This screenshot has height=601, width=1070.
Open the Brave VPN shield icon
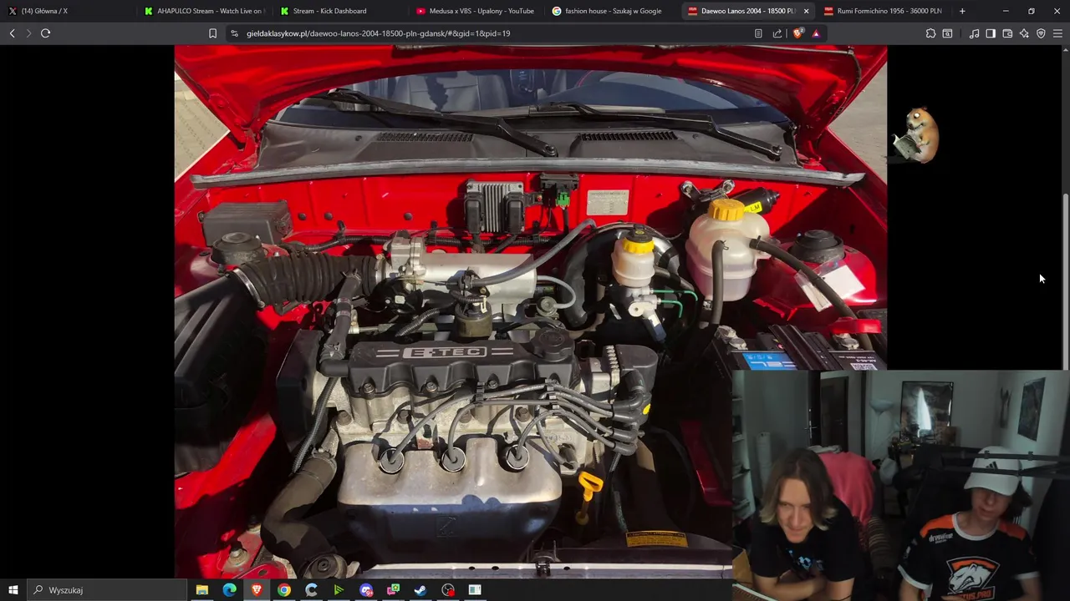(1041, 33)
